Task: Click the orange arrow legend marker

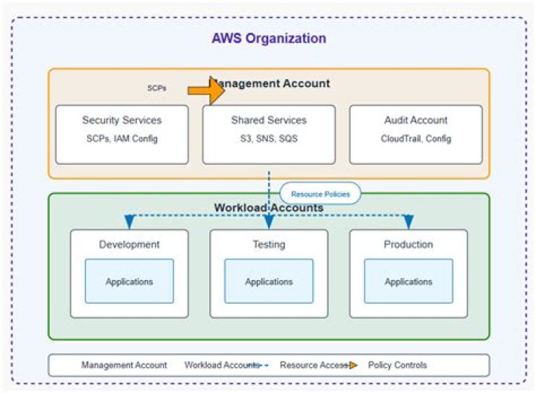Action: tap(353, 366)
